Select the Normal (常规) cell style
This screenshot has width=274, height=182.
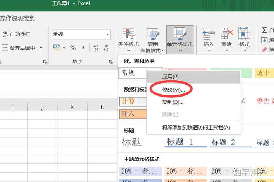click(133, 73)
